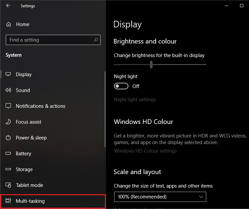Go to Storage settings
The width and height of the screenshot is (249, 209).
click(24, 169)
